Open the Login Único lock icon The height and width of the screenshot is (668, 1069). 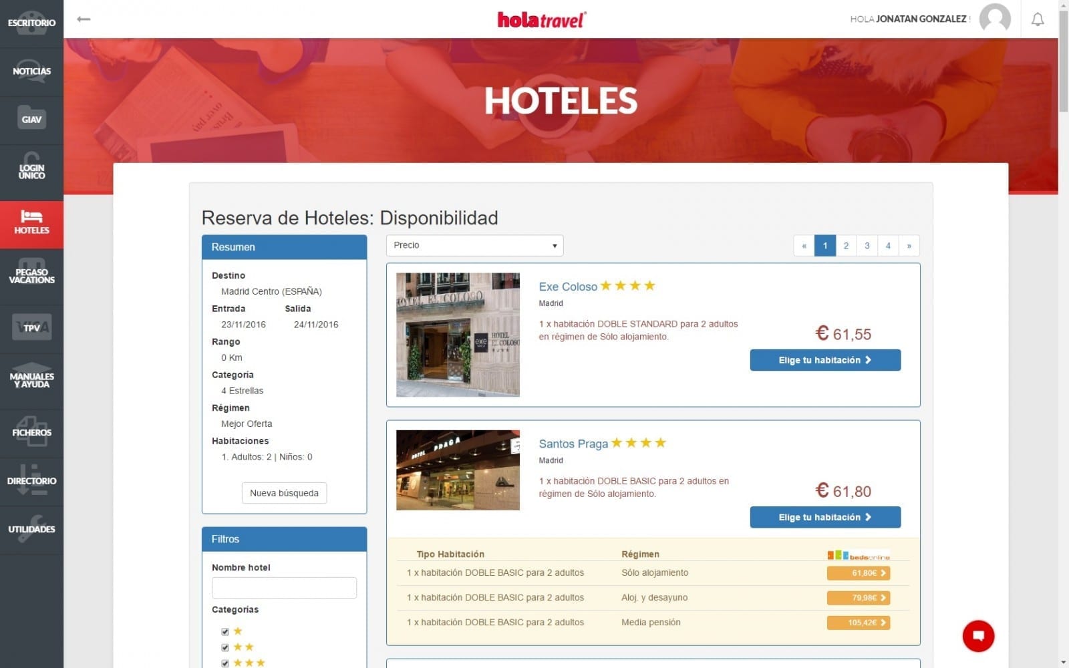(31, 172)
